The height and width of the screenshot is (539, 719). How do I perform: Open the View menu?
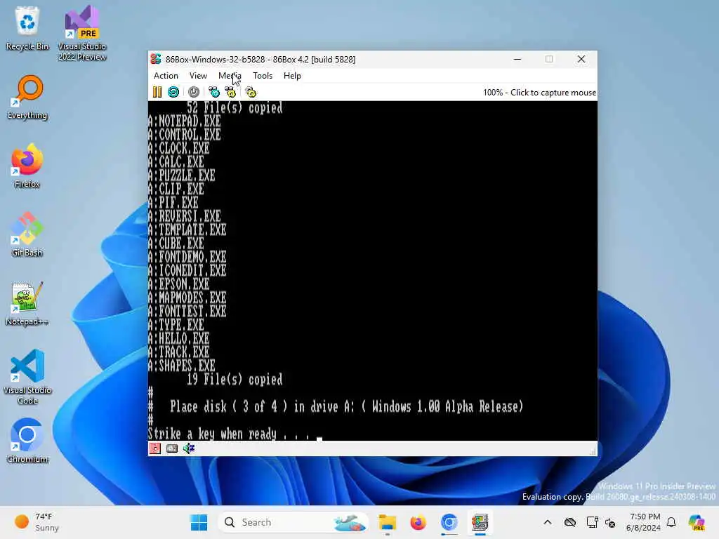[198, 76]
